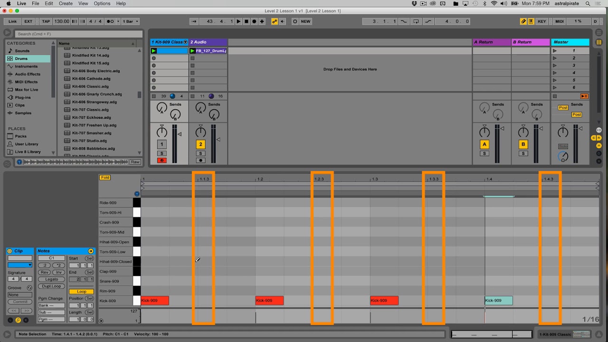Open User Library under Places
Viewport: 608px width, 342px height.
(x=27, y=144)
